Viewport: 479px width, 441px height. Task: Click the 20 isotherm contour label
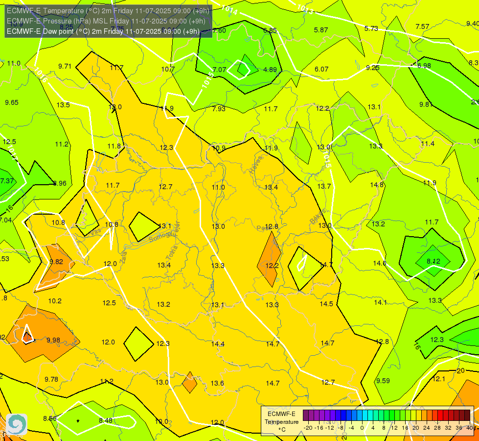[x=460, y=371]
